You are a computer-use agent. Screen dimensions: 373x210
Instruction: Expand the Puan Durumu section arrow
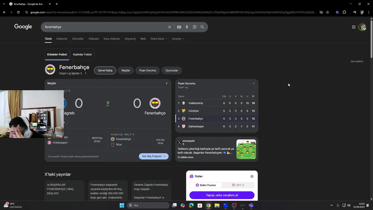tap(254, 83)
